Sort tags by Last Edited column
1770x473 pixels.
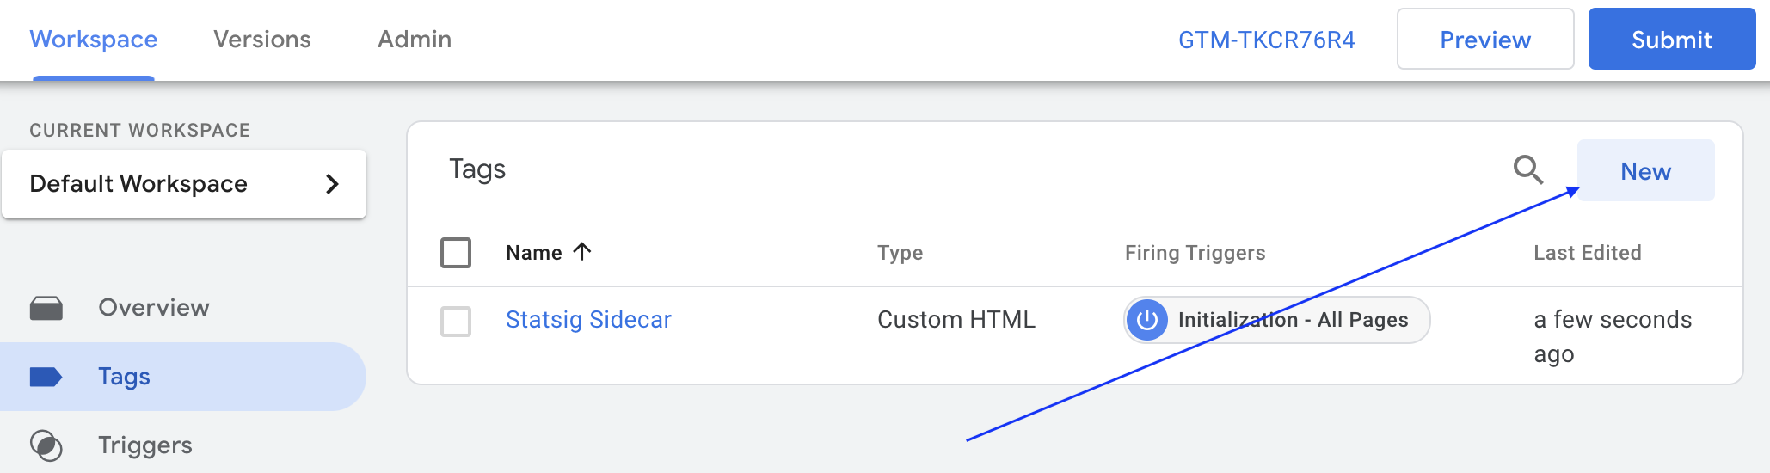[x=1588, y=253]
